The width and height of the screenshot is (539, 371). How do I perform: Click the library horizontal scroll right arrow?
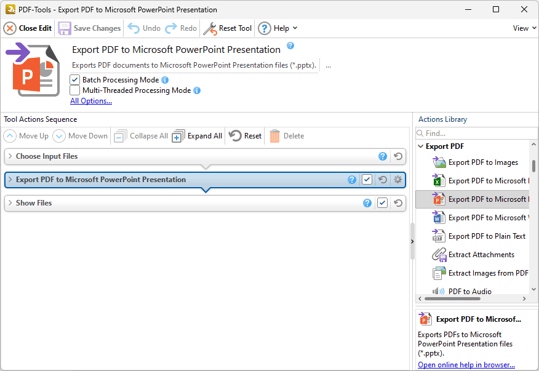click(524, 299)
